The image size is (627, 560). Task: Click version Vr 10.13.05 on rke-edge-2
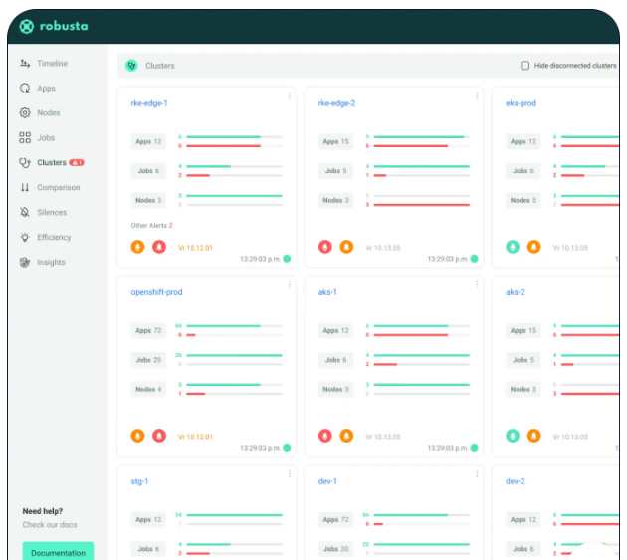(x=383, y=248)
